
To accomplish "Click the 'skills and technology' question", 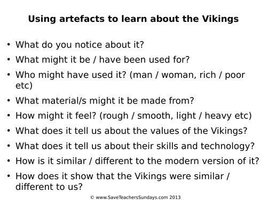I will point(135,146).
